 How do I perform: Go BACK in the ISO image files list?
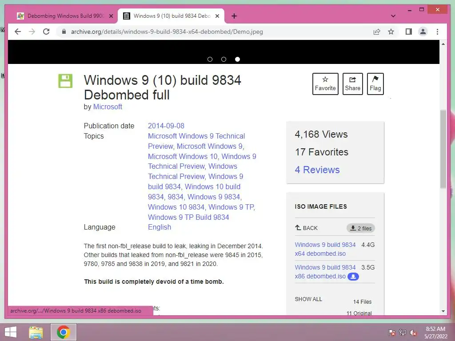pyautogui.click(x=307, y=228)
